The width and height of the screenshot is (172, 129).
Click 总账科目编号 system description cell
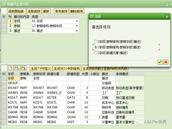click(130, 112)
